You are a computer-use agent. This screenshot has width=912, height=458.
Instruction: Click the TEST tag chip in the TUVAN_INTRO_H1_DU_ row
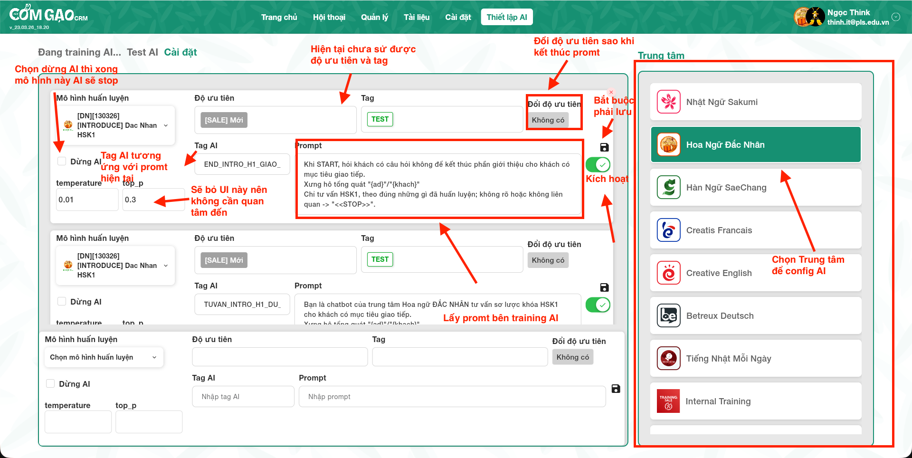coord(380,259)
